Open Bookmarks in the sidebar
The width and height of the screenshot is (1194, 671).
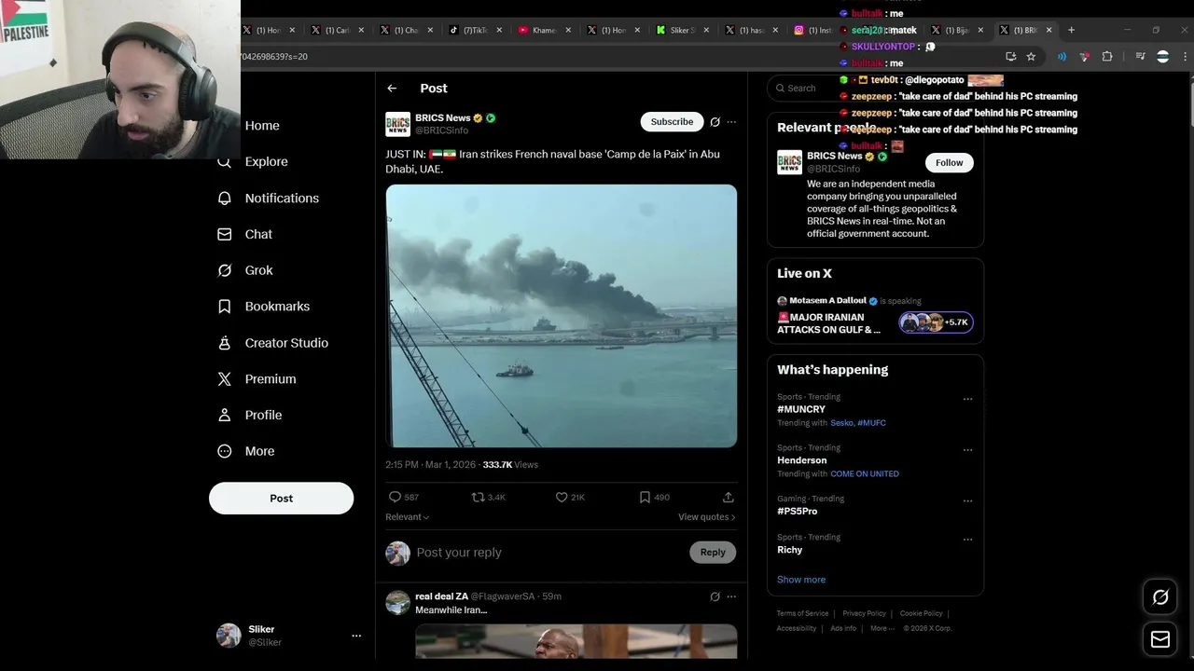pos(224,307)
